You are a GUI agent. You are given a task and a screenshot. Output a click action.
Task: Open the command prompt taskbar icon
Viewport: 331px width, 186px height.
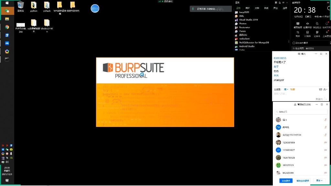click(x=7, y=59)
